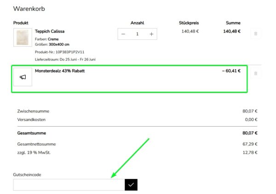Click the Stückpreis value 140,48 €

(x=190, y=32)
